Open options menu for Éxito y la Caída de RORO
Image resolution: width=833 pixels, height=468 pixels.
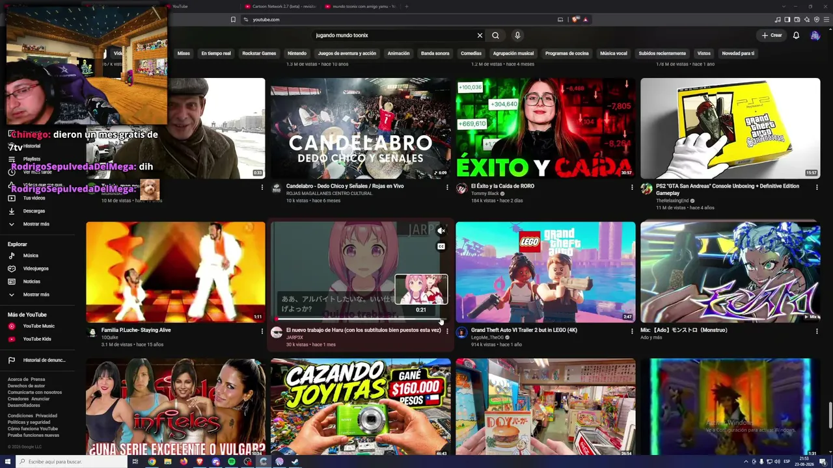click(632, 187)
